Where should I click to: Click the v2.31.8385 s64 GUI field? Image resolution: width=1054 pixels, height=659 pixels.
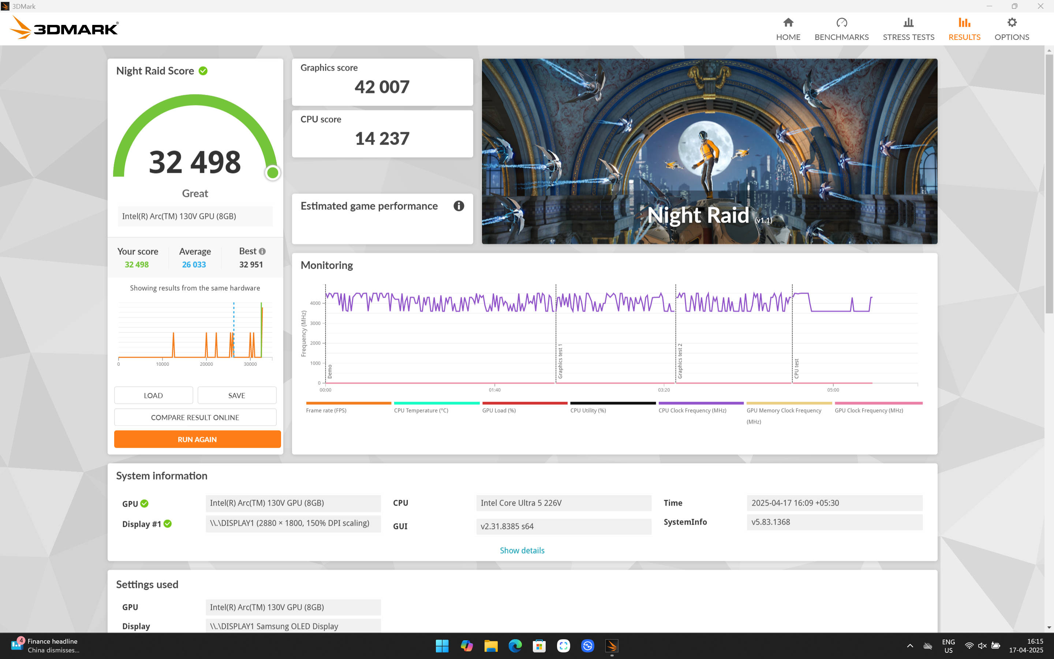pyautogui.click(x=564, y=526)
